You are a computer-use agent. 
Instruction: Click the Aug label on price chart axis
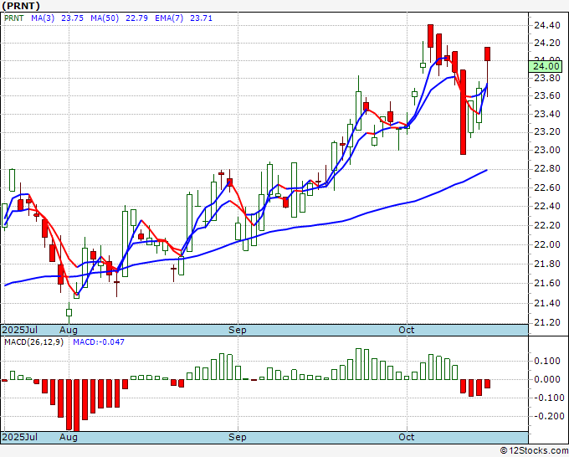coord(69,330)
